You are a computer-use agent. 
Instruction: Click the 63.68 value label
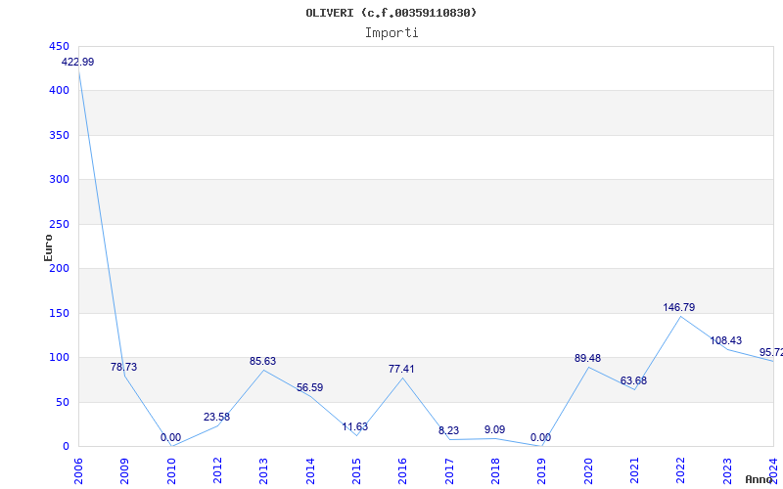click(633, 380)
